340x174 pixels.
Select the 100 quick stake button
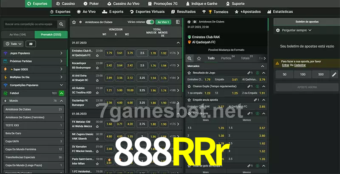click(302, 74)
